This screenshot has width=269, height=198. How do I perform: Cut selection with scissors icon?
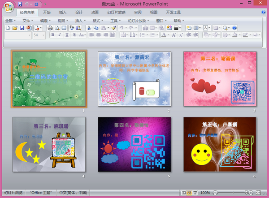coord(89,28)
